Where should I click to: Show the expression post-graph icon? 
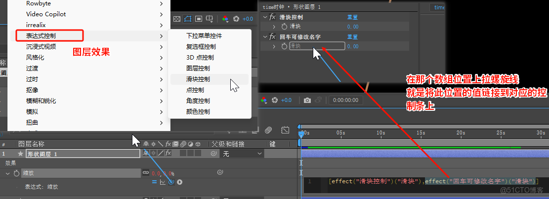pos(163,182)
